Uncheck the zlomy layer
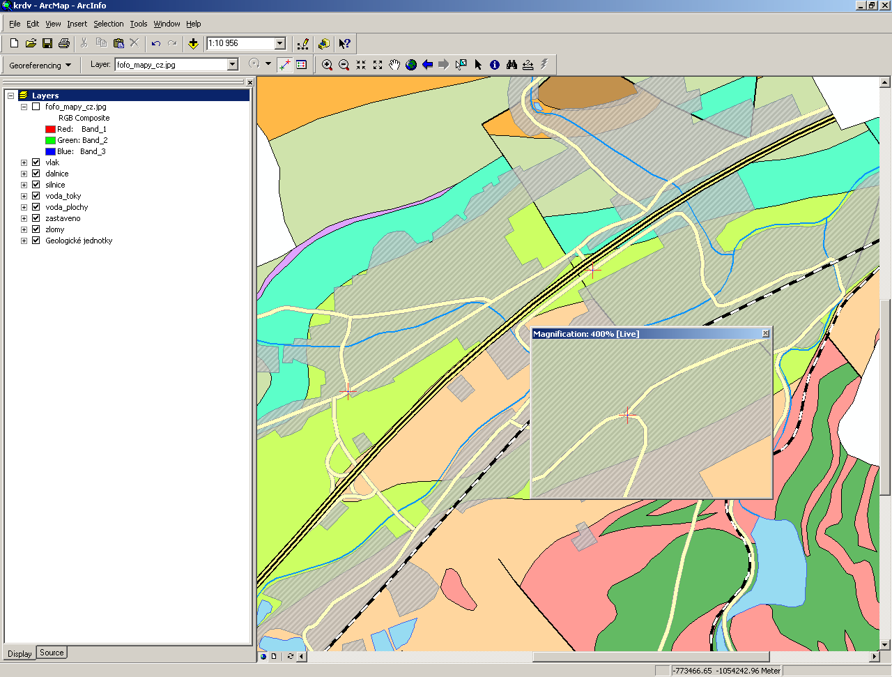 [x=36, y=229]
